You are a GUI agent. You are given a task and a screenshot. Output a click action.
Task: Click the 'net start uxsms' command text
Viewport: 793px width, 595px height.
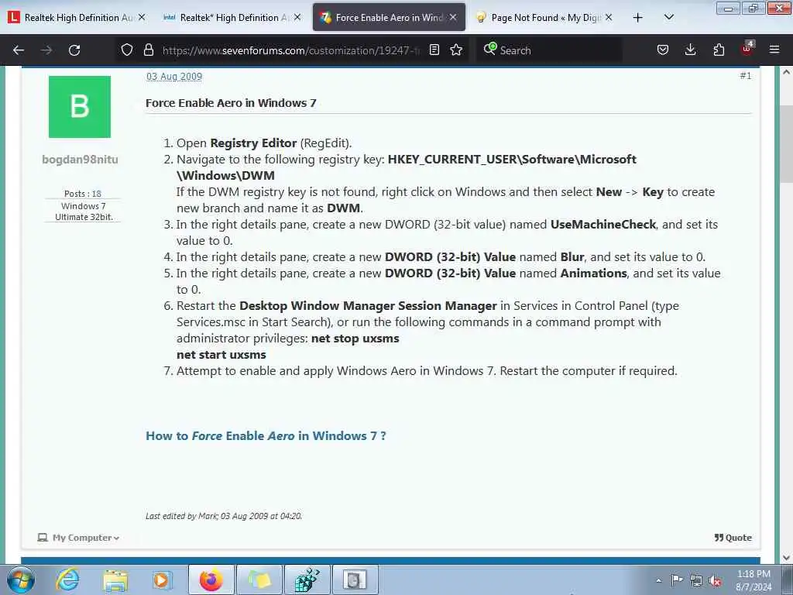pos(221,355)
